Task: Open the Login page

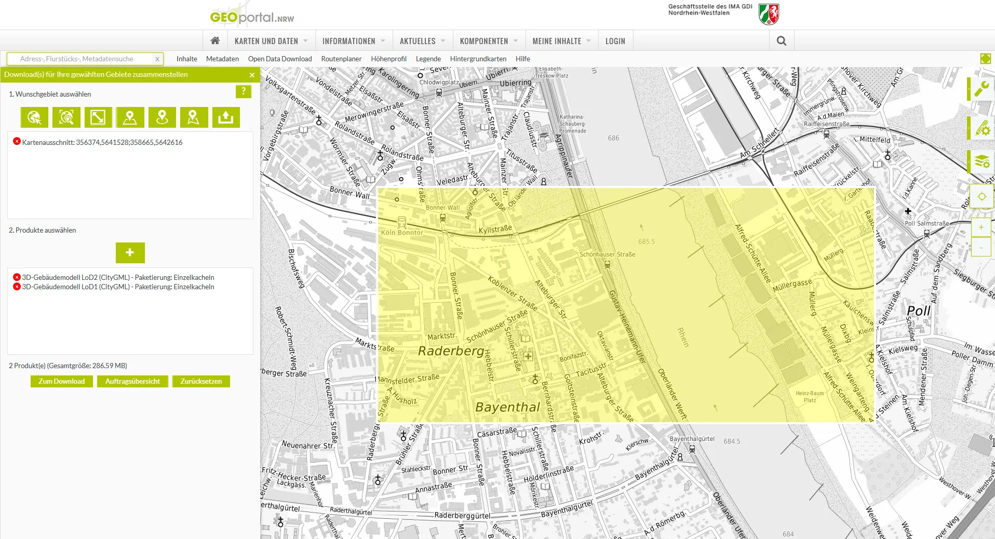Action: (x=615, y=41)
